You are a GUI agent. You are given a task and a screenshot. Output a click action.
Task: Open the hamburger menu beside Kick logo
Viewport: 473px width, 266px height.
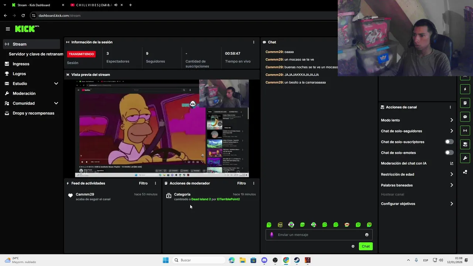[x=8, y=29]
